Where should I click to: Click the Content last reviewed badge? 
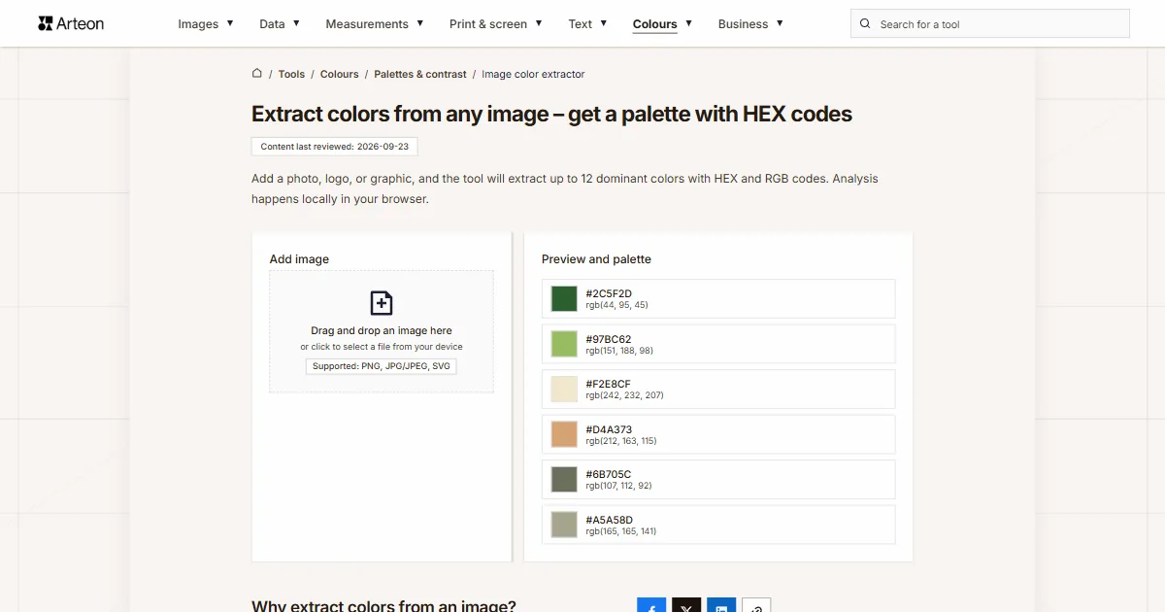coord(335,147)
